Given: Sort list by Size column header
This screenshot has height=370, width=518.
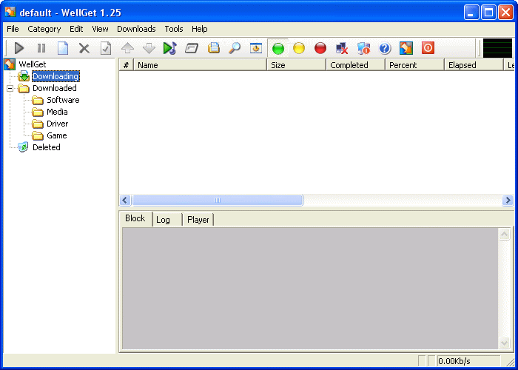Looking at the screenshot, I should (296, 65).
